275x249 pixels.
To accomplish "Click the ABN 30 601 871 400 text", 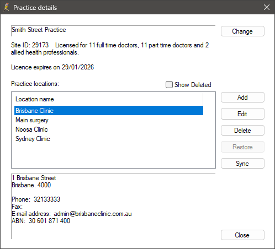I will click(41, 221).
